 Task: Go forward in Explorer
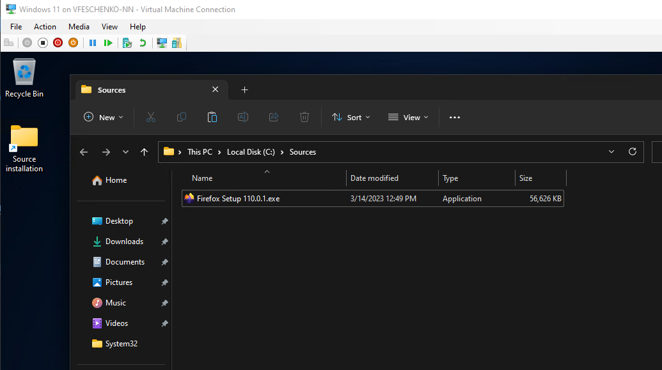point(106,152)
